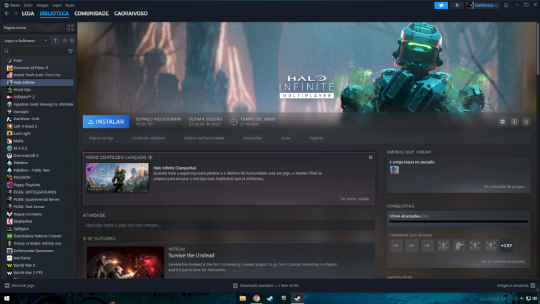The width and height of the screenshot is (540, 304).
Task: Open the Página inicial selector
Action: [32, 28]
